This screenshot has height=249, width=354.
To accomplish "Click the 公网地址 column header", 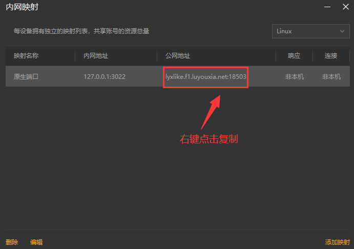I will click(178, 56).
